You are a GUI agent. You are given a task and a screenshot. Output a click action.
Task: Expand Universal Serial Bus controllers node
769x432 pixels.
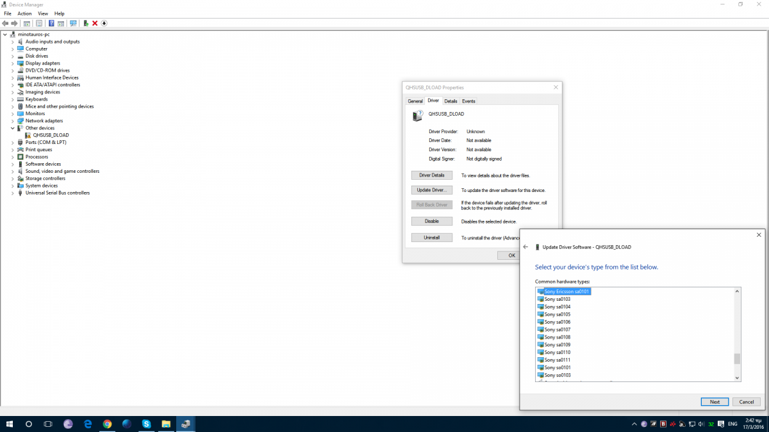12,193
